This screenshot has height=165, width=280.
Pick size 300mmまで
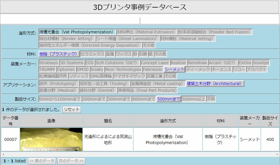(119, 99)
